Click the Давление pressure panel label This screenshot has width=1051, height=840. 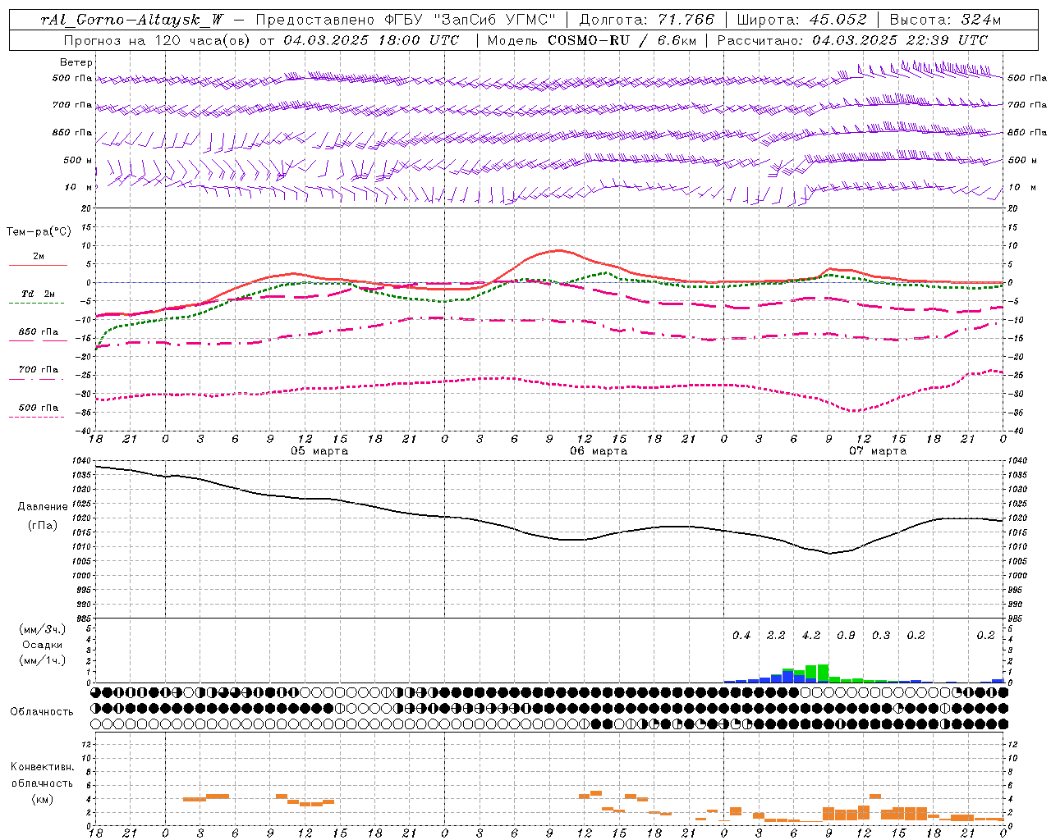tap(43, 507)
